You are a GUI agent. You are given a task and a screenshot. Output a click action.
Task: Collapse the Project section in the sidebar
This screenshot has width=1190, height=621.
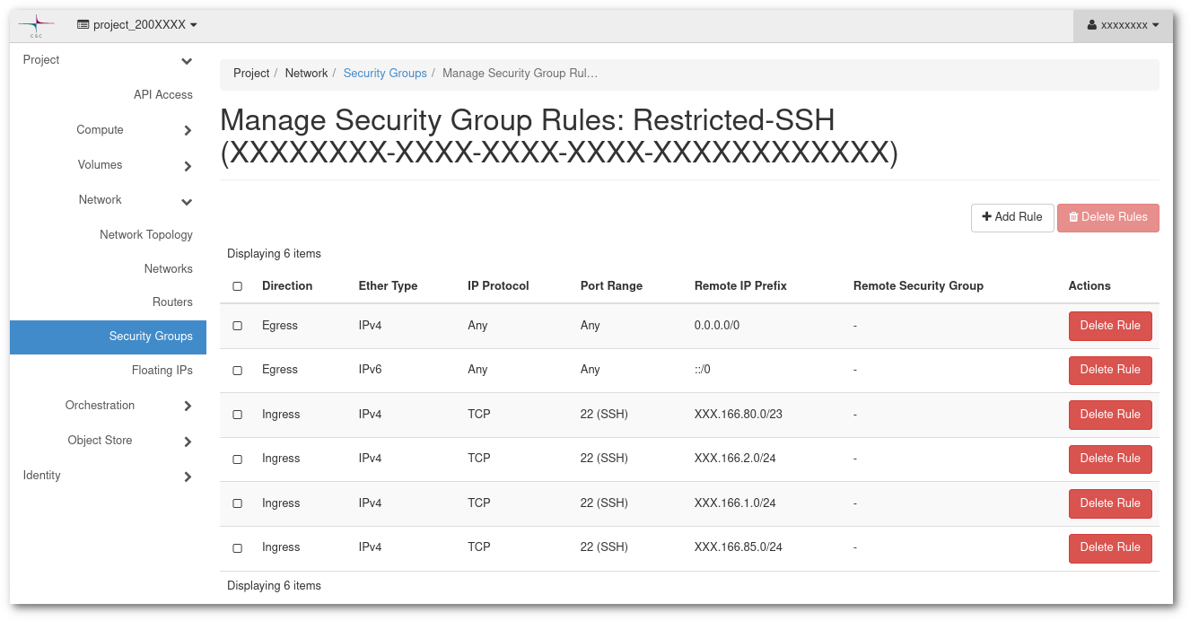click(186, 60)
